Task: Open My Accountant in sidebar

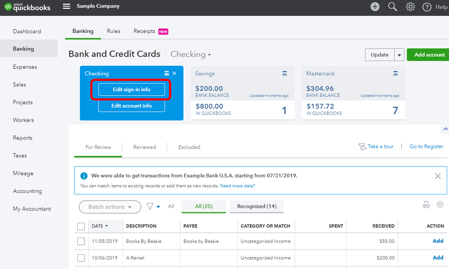Action: coord(32,209)
